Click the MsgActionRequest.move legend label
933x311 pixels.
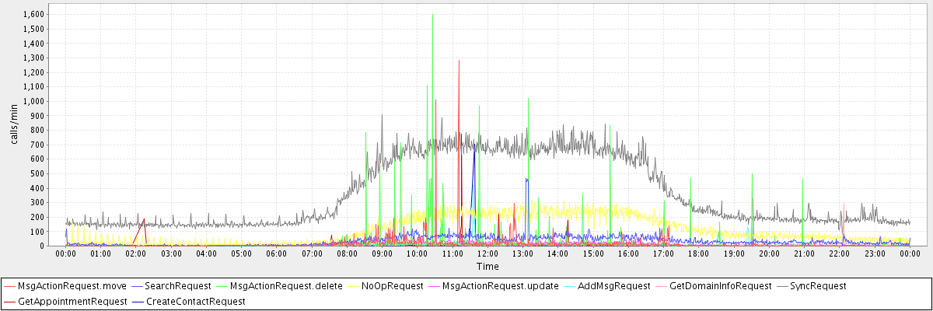(72, 286)
